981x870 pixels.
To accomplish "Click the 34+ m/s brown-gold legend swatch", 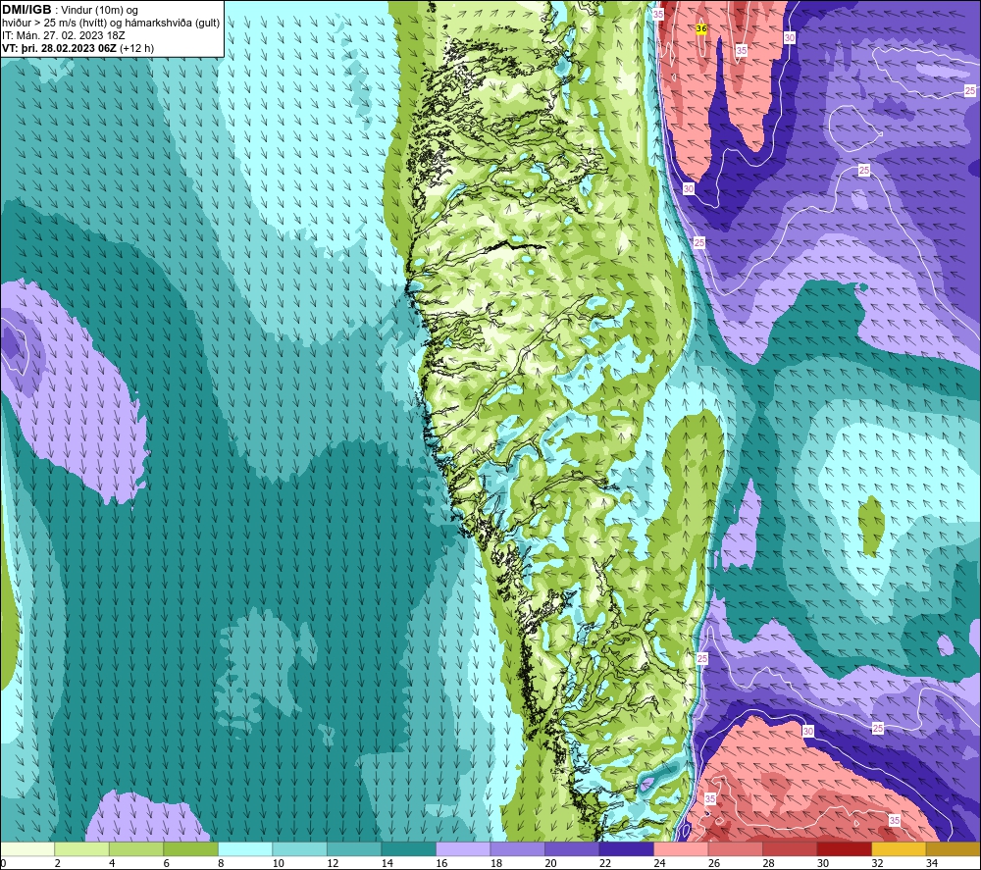I will pos(954,848).
